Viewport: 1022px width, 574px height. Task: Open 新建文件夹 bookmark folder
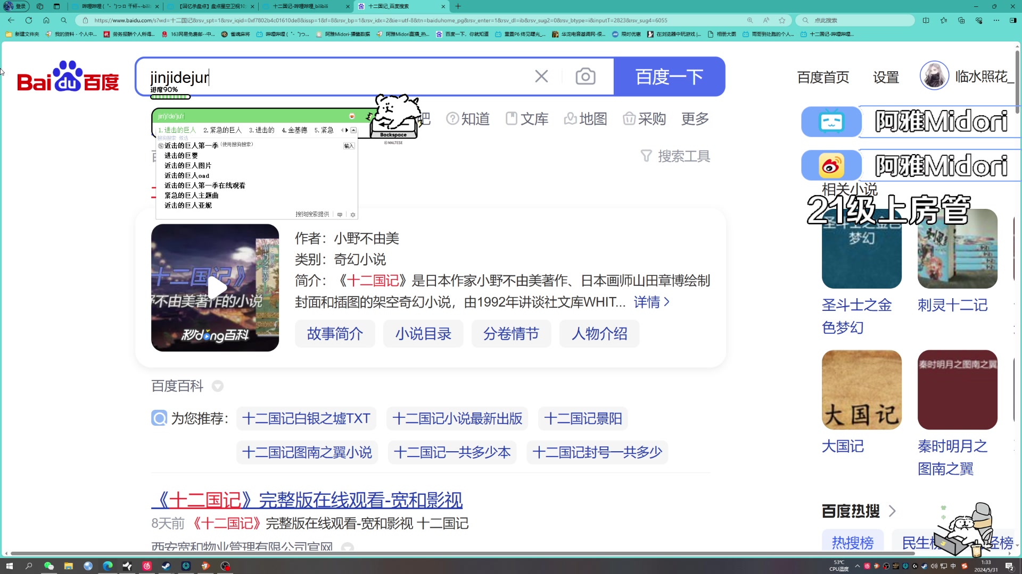tap(22, 34)
